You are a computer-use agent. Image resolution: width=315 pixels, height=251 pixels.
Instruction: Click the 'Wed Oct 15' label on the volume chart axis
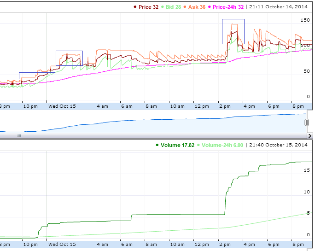click(x=62, y=245)
